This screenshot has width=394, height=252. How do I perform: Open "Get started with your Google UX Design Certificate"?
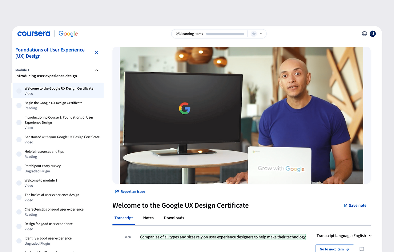pyautogui.click(x=58, y=139)
